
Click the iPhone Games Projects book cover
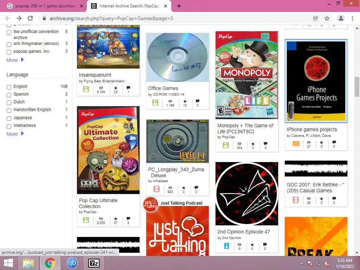point(316,81)
